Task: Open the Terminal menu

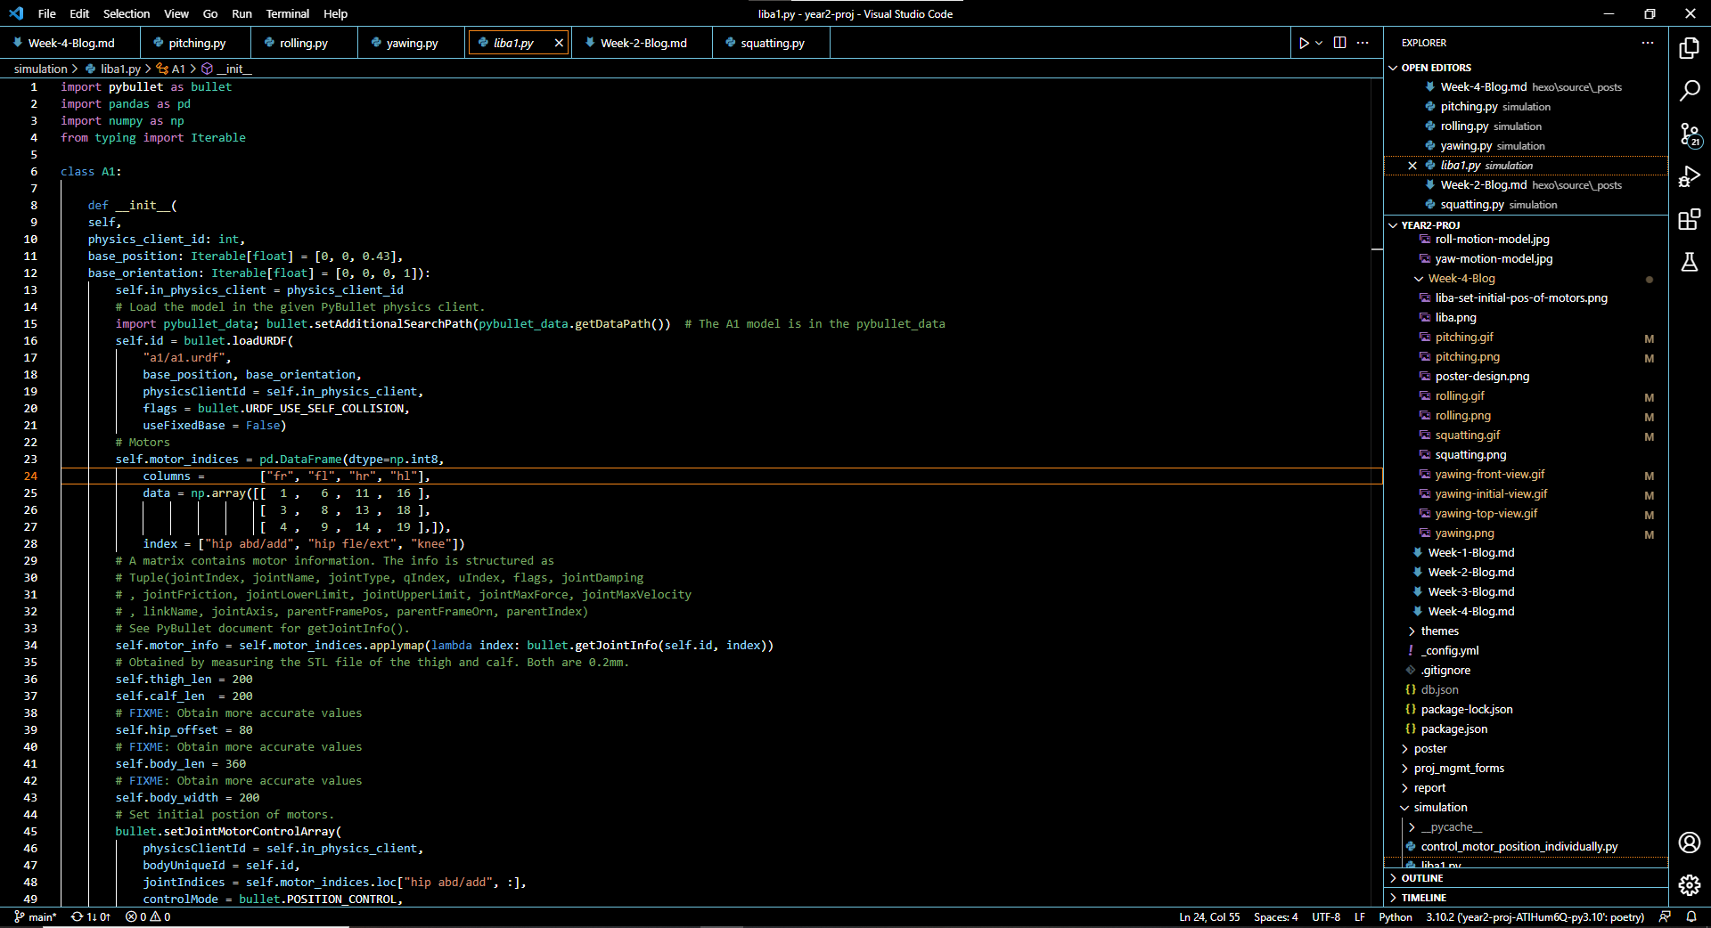Action: click(x=288, y=13)
